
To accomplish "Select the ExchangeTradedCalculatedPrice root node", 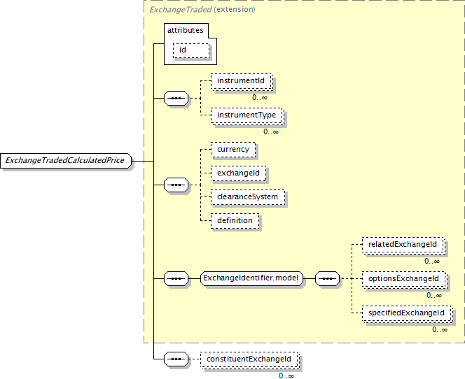I will pyautogui.click(x=65, y=161).
